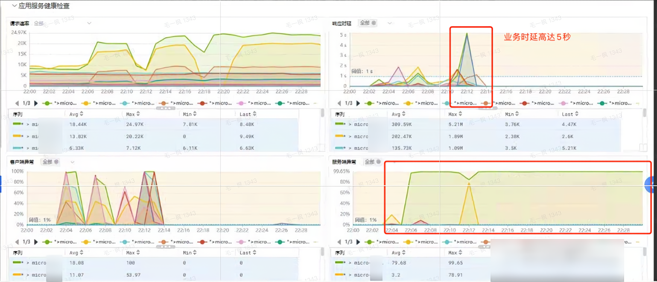The image size is (657, 282).
Task: Click the green series dot in the server exceptions legend
Action: pos(369,242)
